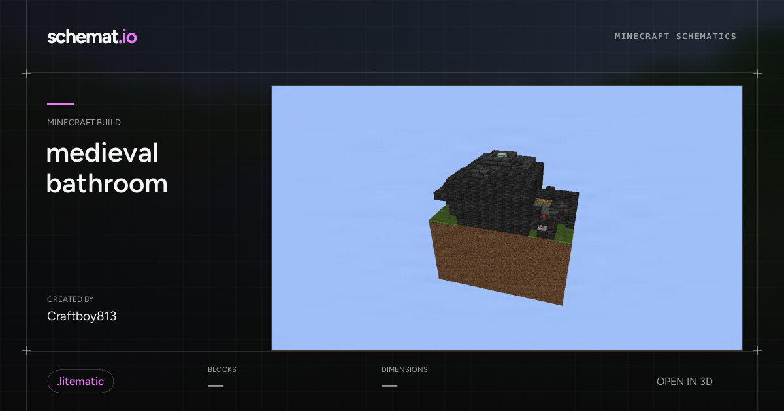Screen dimensions: 784x411
Task: Click the pale block atop the building roof
Action: (x=502, y=155)
